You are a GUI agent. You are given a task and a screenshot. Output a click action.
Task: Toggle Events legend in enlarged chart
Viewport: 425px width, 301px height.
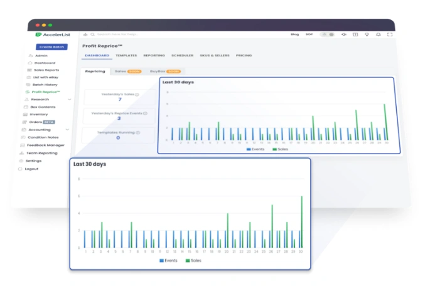coord(168,261)
